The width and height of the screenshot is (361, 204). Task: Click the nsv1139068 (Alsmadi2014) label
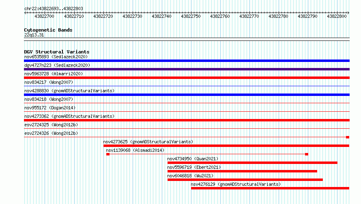point(135,150)
